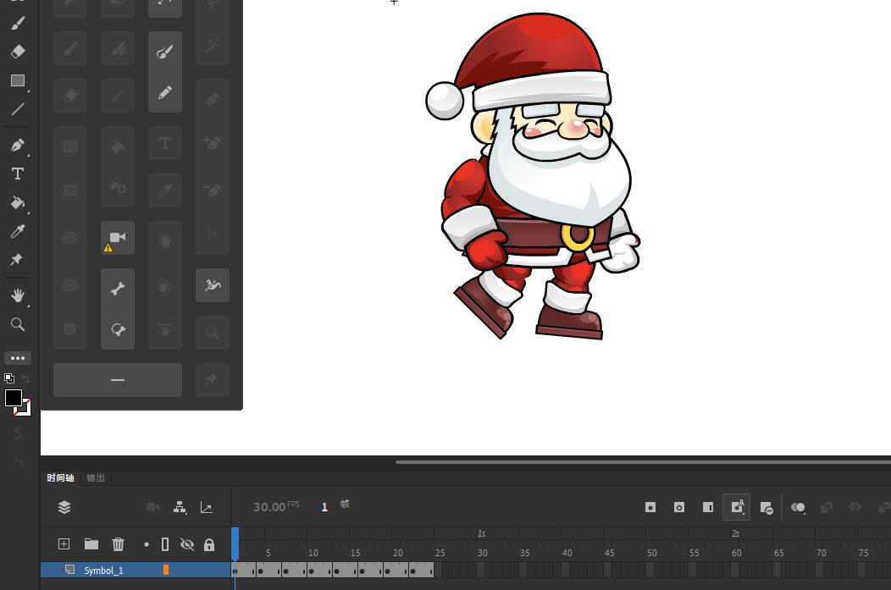Delete the layer with trash icon
The width and height of the screenshot is (891, 590).
(119, 544)
